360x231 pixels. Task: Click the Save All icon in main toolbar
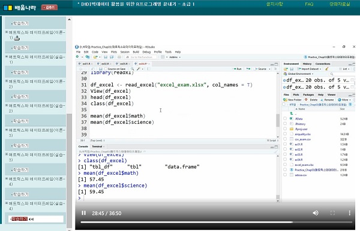click(x=112, y=57)
